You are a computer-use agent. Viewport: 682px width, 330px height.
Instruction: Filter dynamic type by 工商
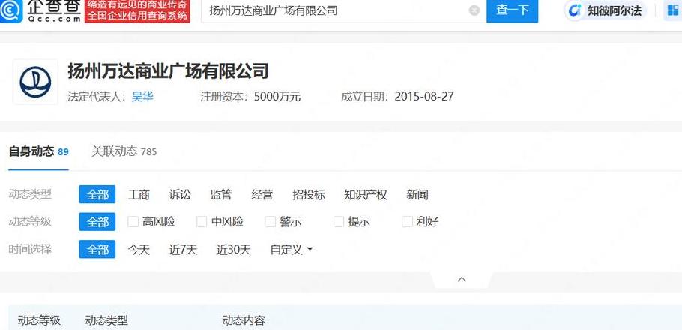[x=139, y=194]
